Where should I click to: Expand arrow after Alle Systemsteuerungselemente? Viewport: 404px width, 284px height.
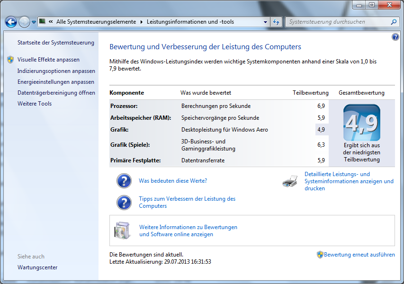click(142, 22)
